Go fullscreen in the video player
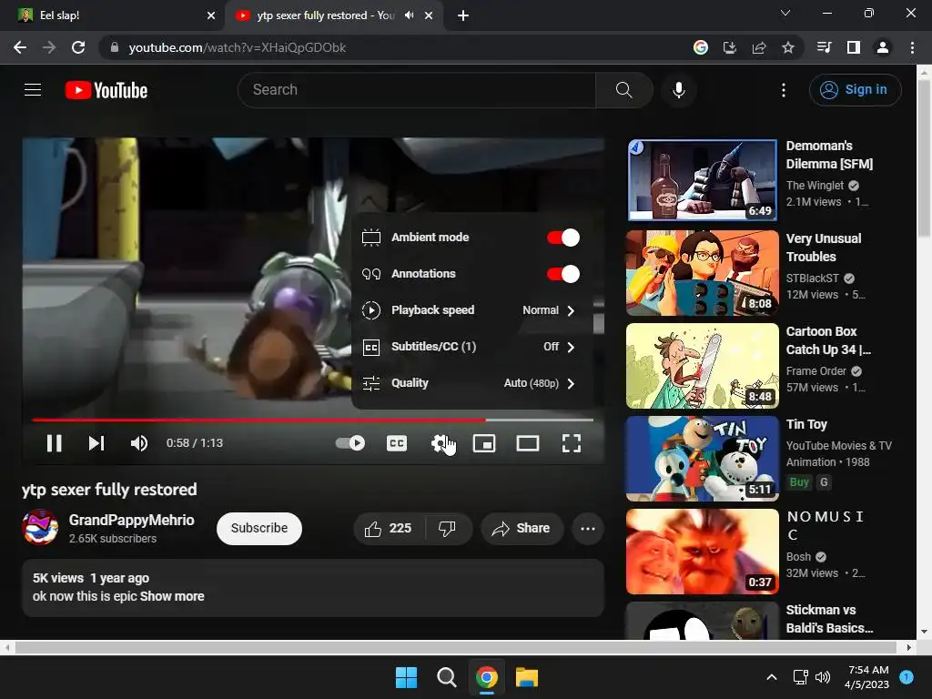The height and width of the screenshot is (699, 932). tap(572, 443)
